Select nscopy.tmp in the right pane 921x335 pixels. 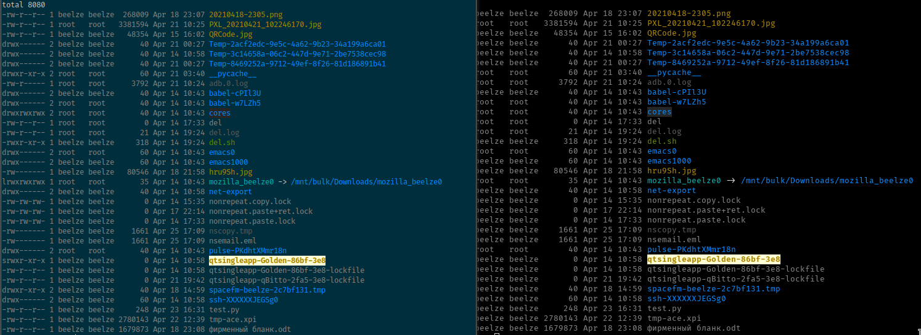(672, 229)
